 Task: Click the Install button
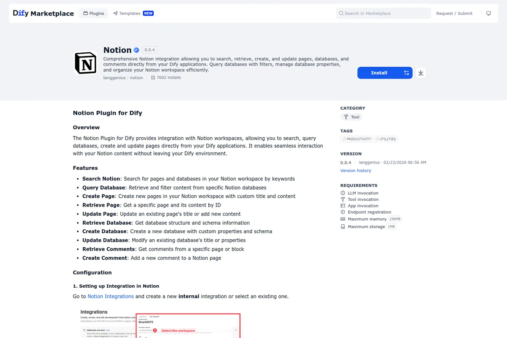(379, 73)
